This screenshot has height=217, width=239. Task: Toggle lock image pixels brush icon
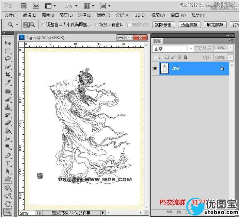click(173, 57)
